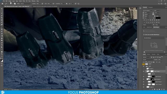Screen dimensions: 167x94
Task: Open anti-aliasing Sharp dropdown
Action: pos(158,25)
